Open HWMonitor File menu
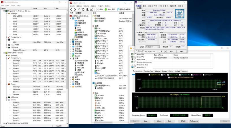Screen dimensions: 231x128 click(x=2, y=5)
